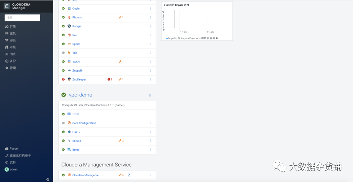Click the YARN configuration wrench icon
The width and height of the screenshot is (353, 182).
click(x=120, y=61)
